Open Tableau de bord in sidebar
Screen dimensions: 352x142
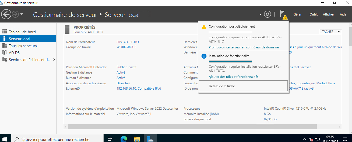pyautogui.click(x=22, y=32)
